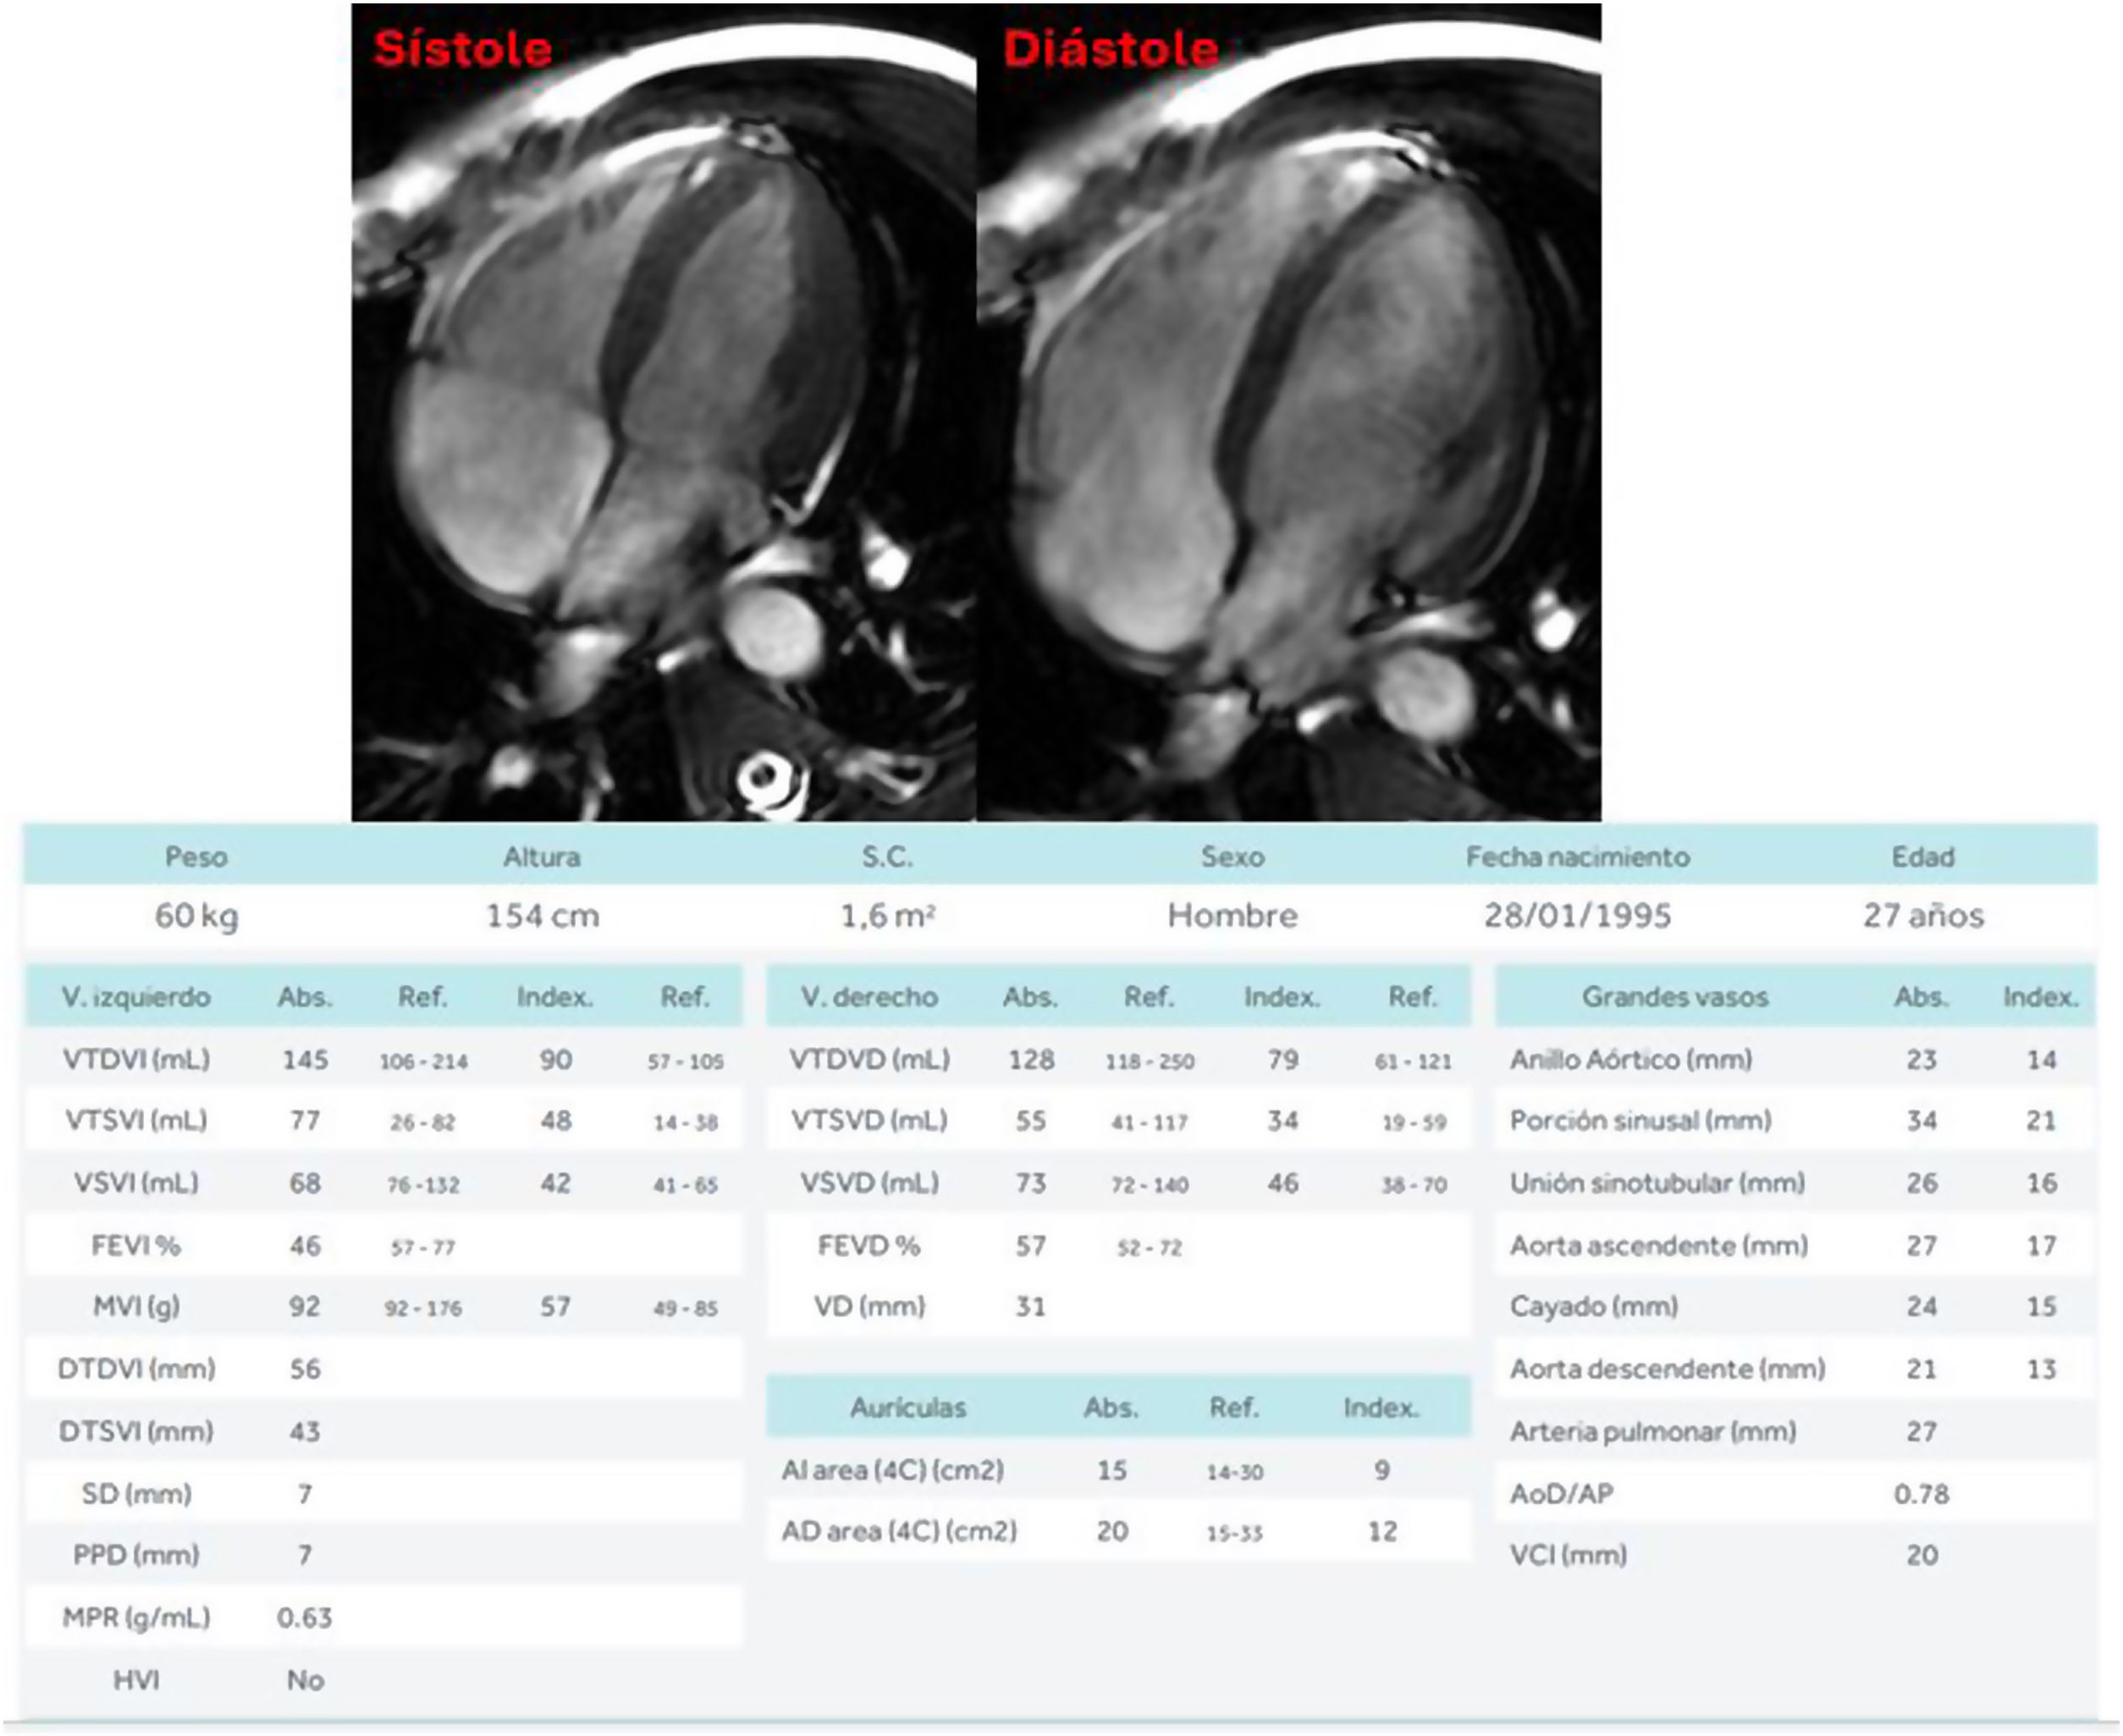Select the FEVI % row label
The width and height of the screenshot is (2123, 1736).
click(136, 1246)
